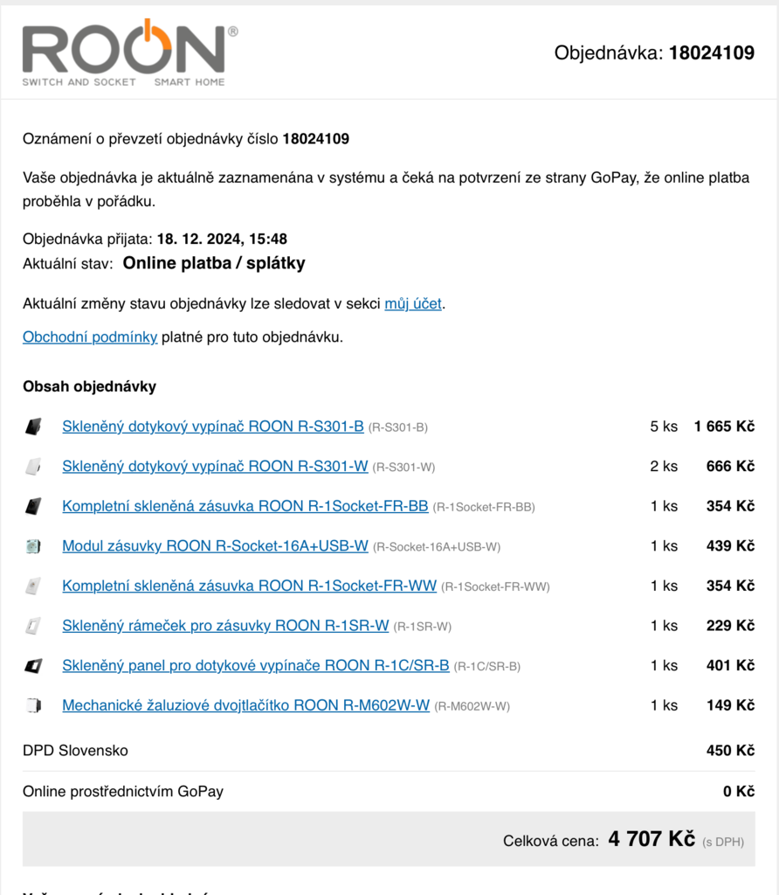The height and width of the screenshot is (895, 779).
Task: Click the black R-1Socket-FR-BB socket thumbnail
Action: [34, 506]
